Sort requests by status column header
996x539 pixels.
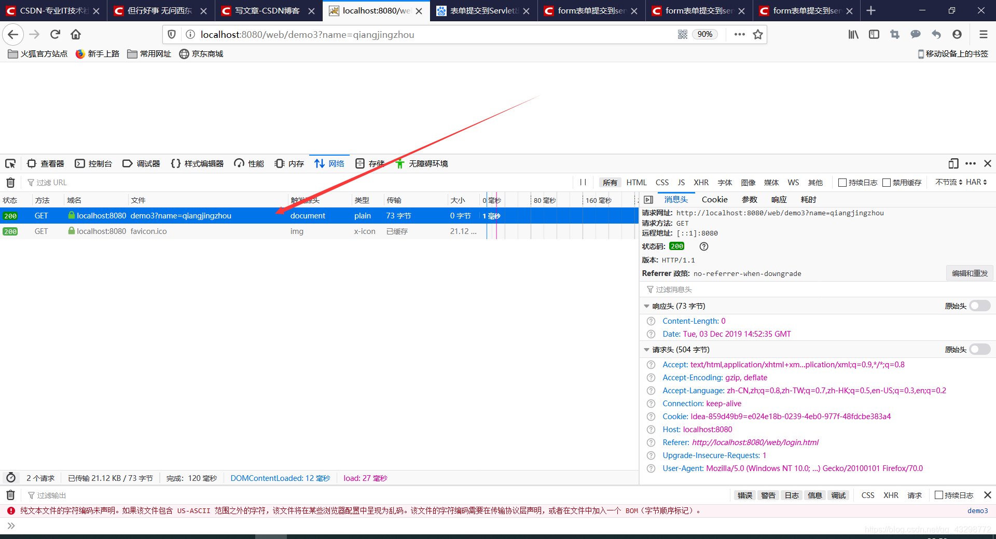click(x=16, y=200)
